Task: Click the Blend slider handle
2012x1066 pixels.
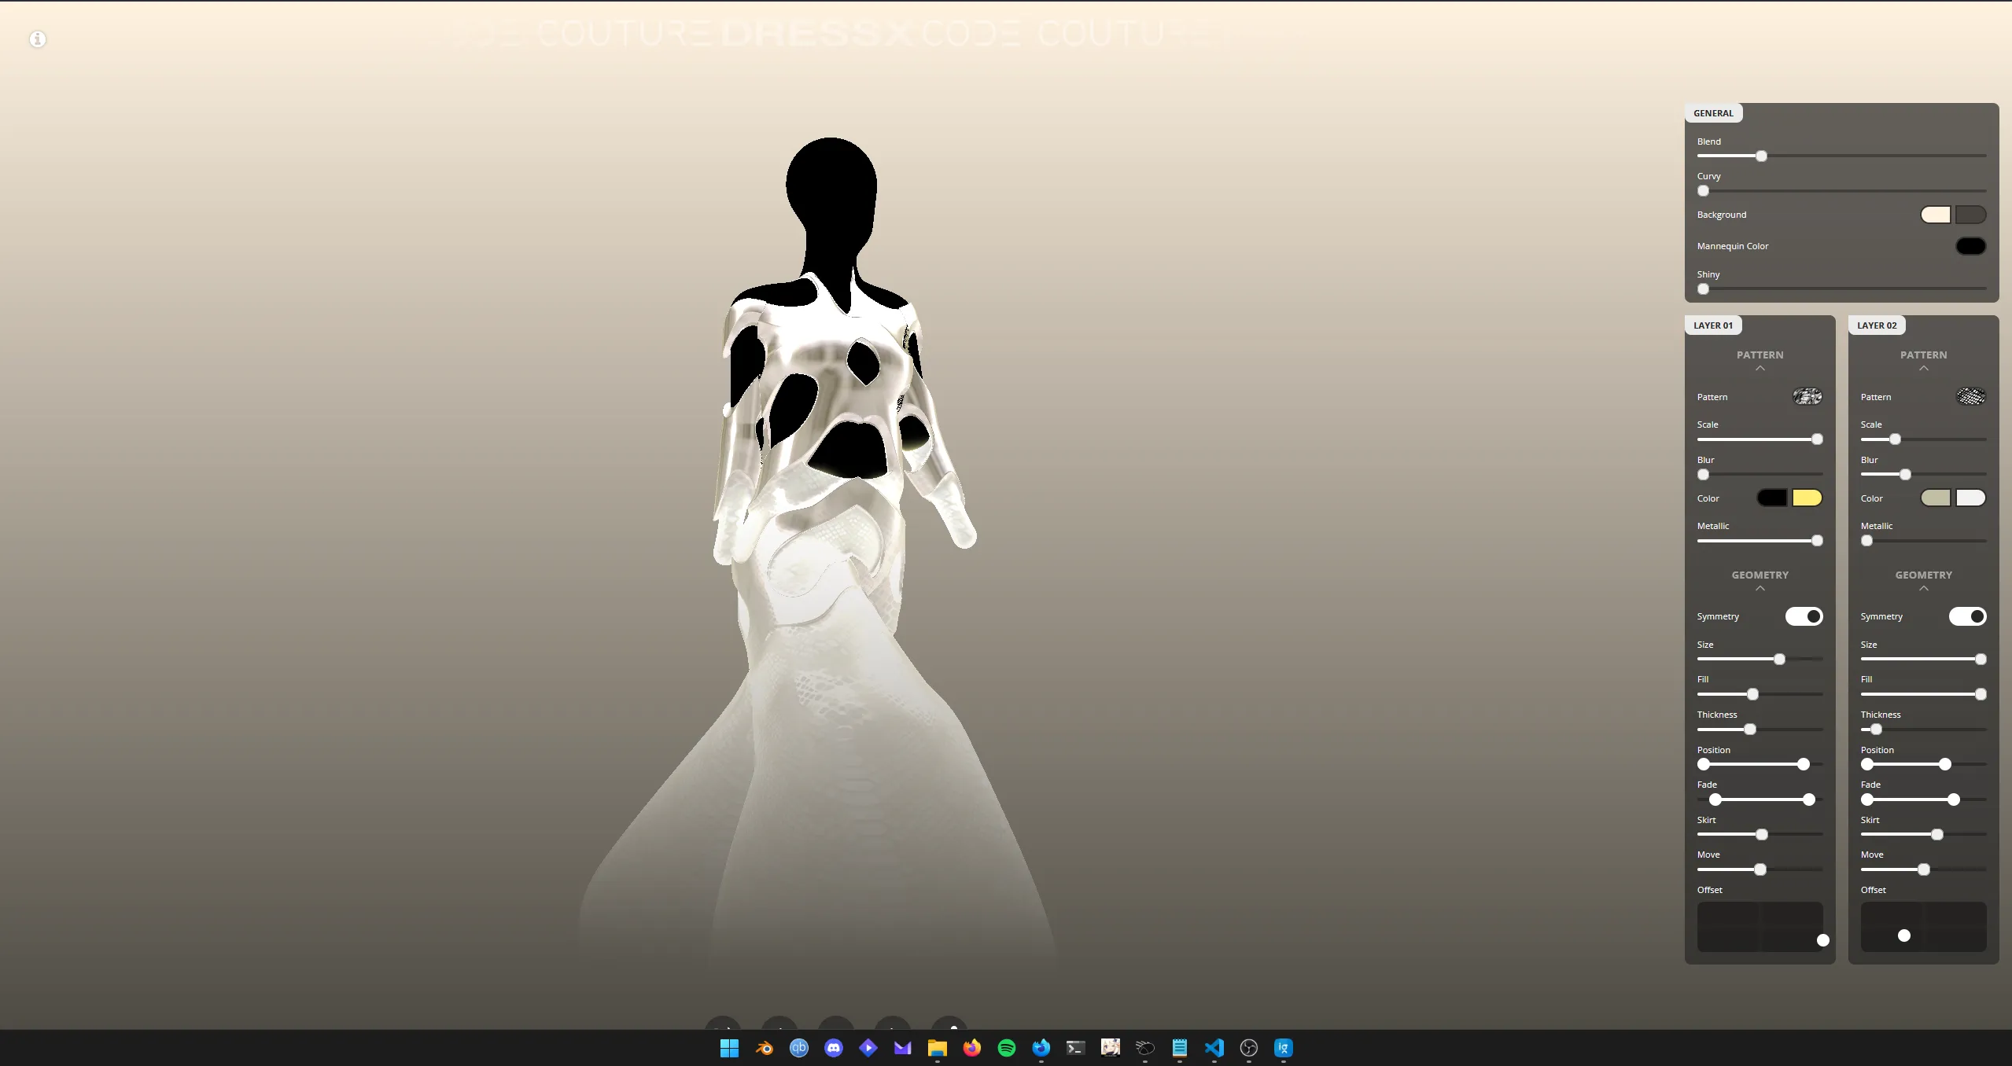Action: [x=1761, y=156]
